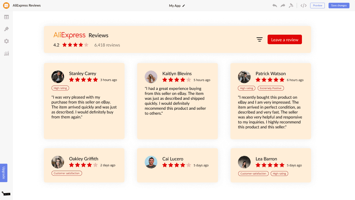Click Kaitlyn Blevins' review text
Screen dimensions: 355x200
click(176, 101)
